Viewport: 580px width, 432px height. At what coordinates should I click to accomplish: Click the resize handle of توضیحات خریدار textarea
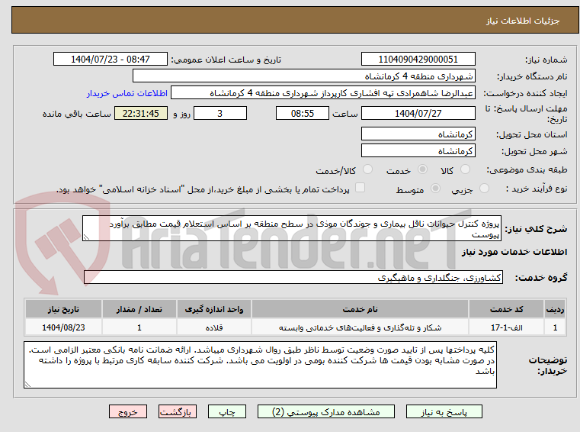[x=27, y=385]
